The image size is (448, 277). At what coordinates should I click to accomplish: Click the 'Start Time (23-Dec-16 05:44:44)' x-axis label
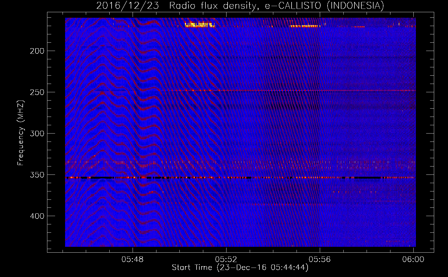pos(240,268)
